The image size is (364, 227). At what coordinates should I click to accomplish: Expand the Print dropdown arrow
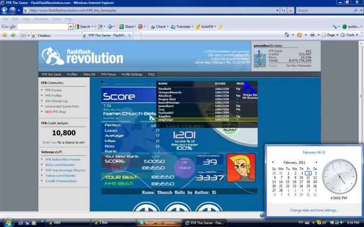click(318, 35)
